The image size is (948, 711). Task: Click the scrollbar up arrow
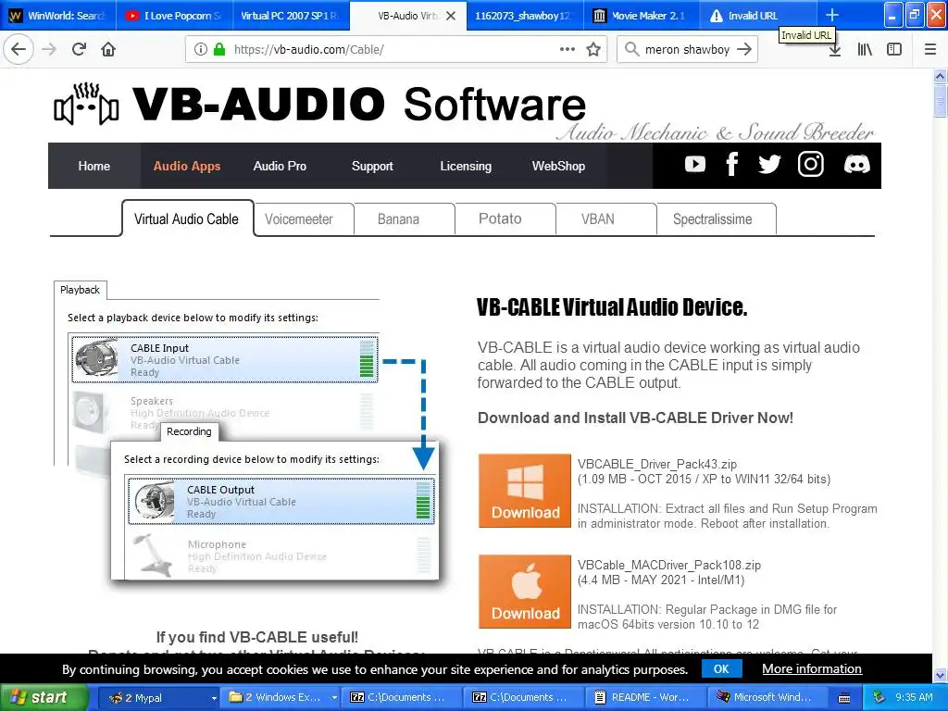(940, 76)
